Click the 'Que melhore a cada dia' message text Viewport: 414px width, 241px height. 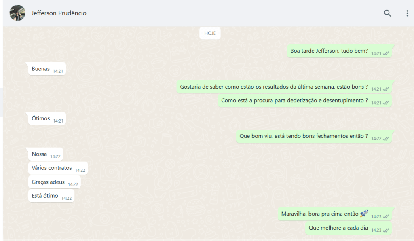pyautogui.click(x=338, y=228)
